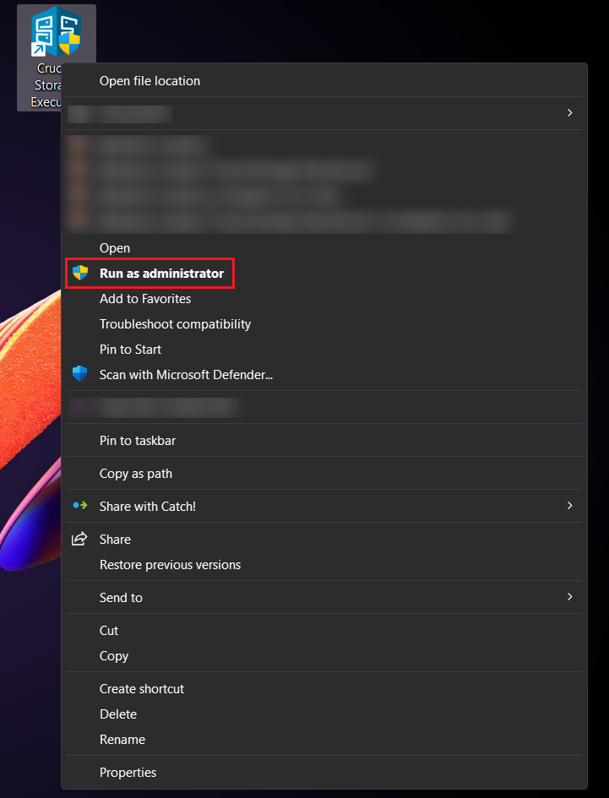The height and width of the screenshot is (798, 609).
Task: Select the Share menu entry
Action: 324,540
